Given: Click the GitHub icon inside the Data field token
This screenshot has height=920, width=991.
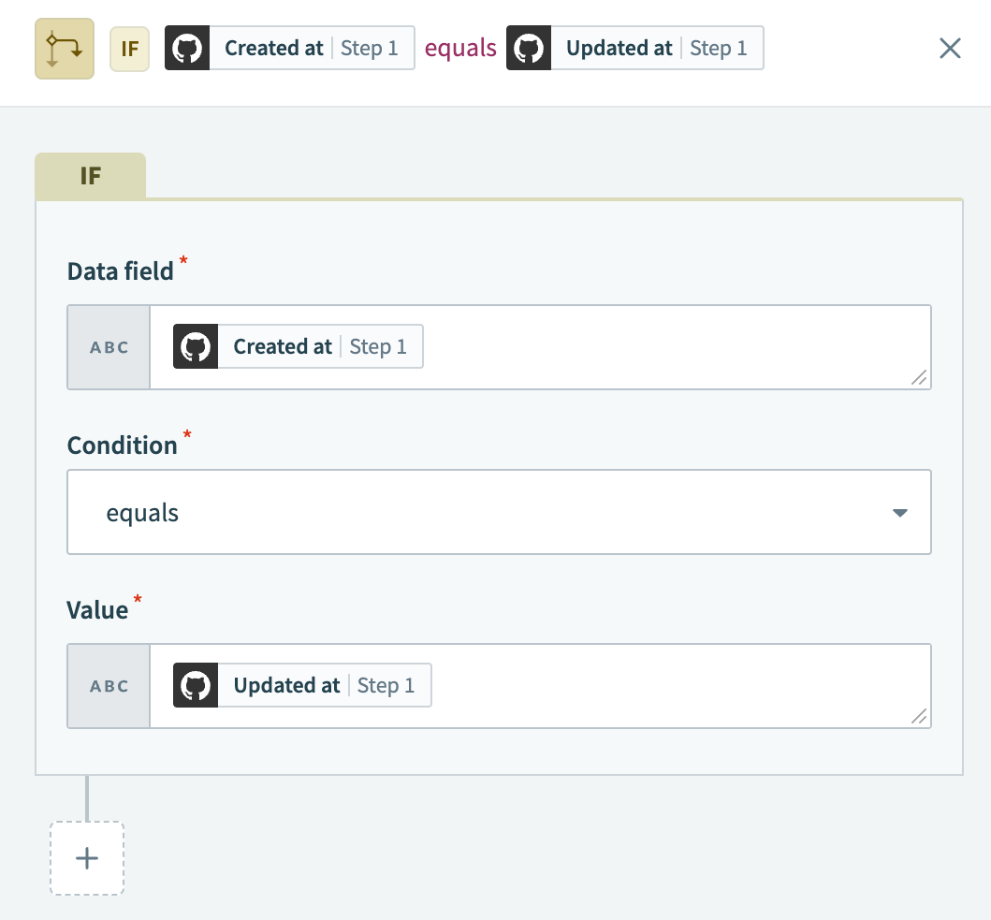Looking at the screenshot, I should point(195,346).
